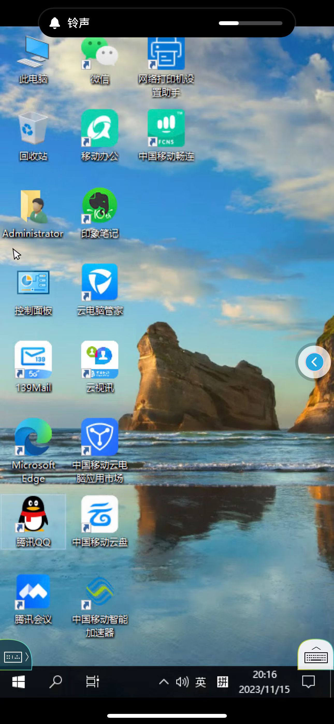Image resolution: width=334 pixels, height=724 pixels.
Task: Open the 139Mail desktop shortcut
Action: point(33,360)
